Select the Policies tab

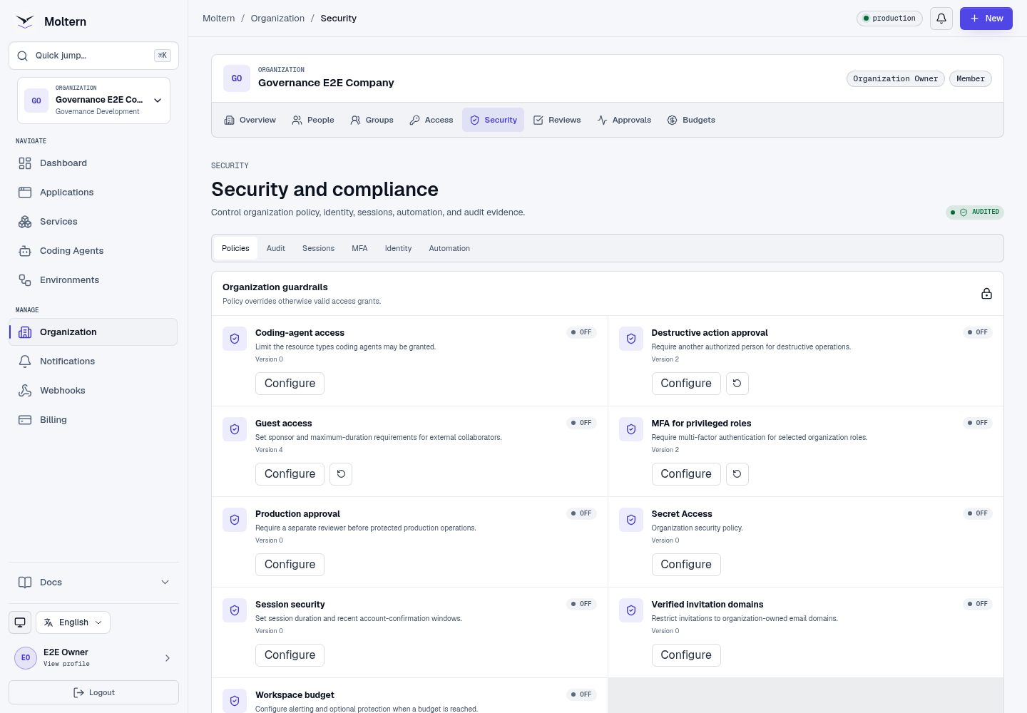[x=235, y=248]
